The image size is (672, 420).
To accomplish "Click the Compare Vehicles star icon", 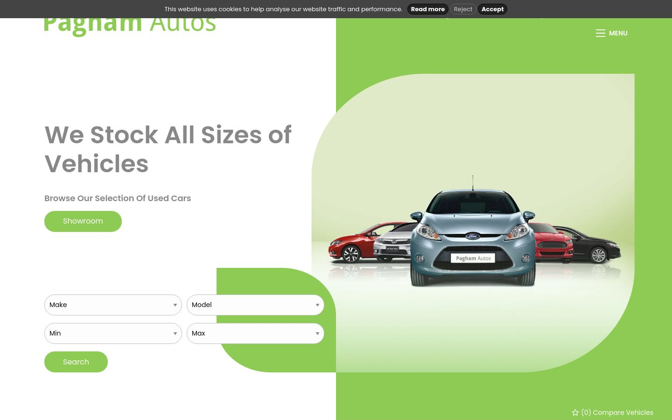I will tap(575, 413).
